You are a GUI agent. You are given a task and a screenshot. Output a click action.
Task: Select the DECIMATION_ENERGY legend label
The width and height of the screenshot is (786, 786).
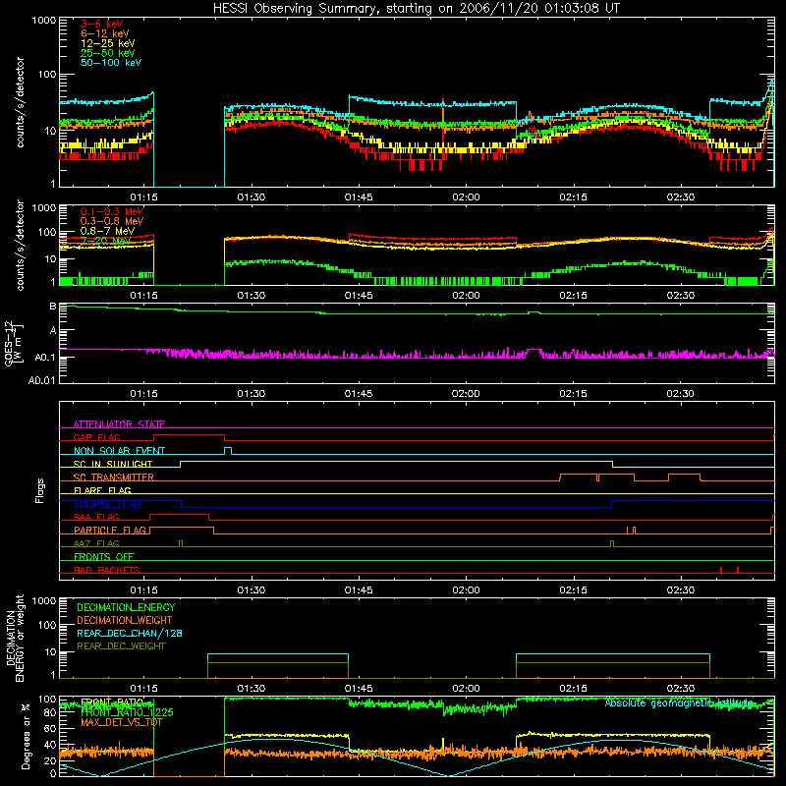[x=126, y=607]
